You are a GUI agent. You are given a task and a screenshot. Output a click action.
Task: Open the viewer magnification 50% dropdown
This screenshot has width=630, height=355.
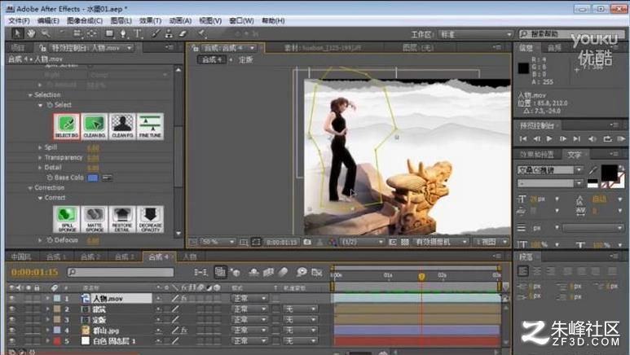point(218,242)
